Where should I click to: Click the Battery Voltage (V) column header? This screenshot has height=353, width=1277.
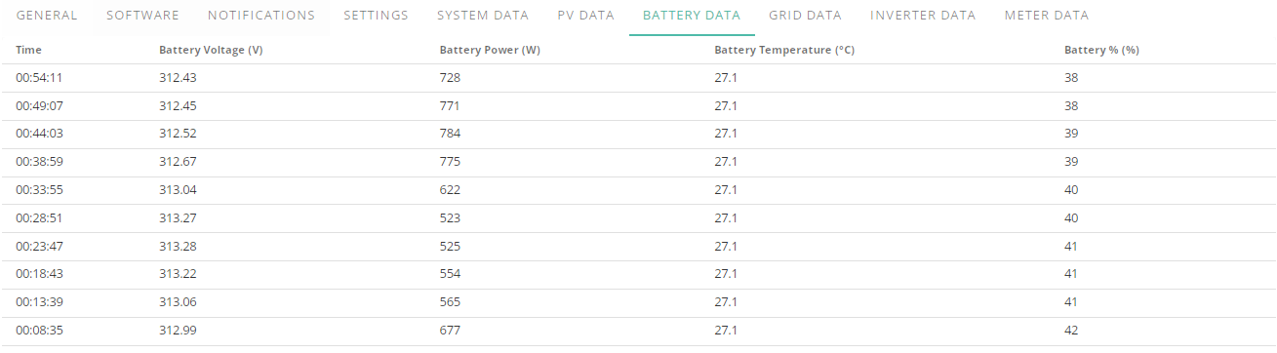210,50
